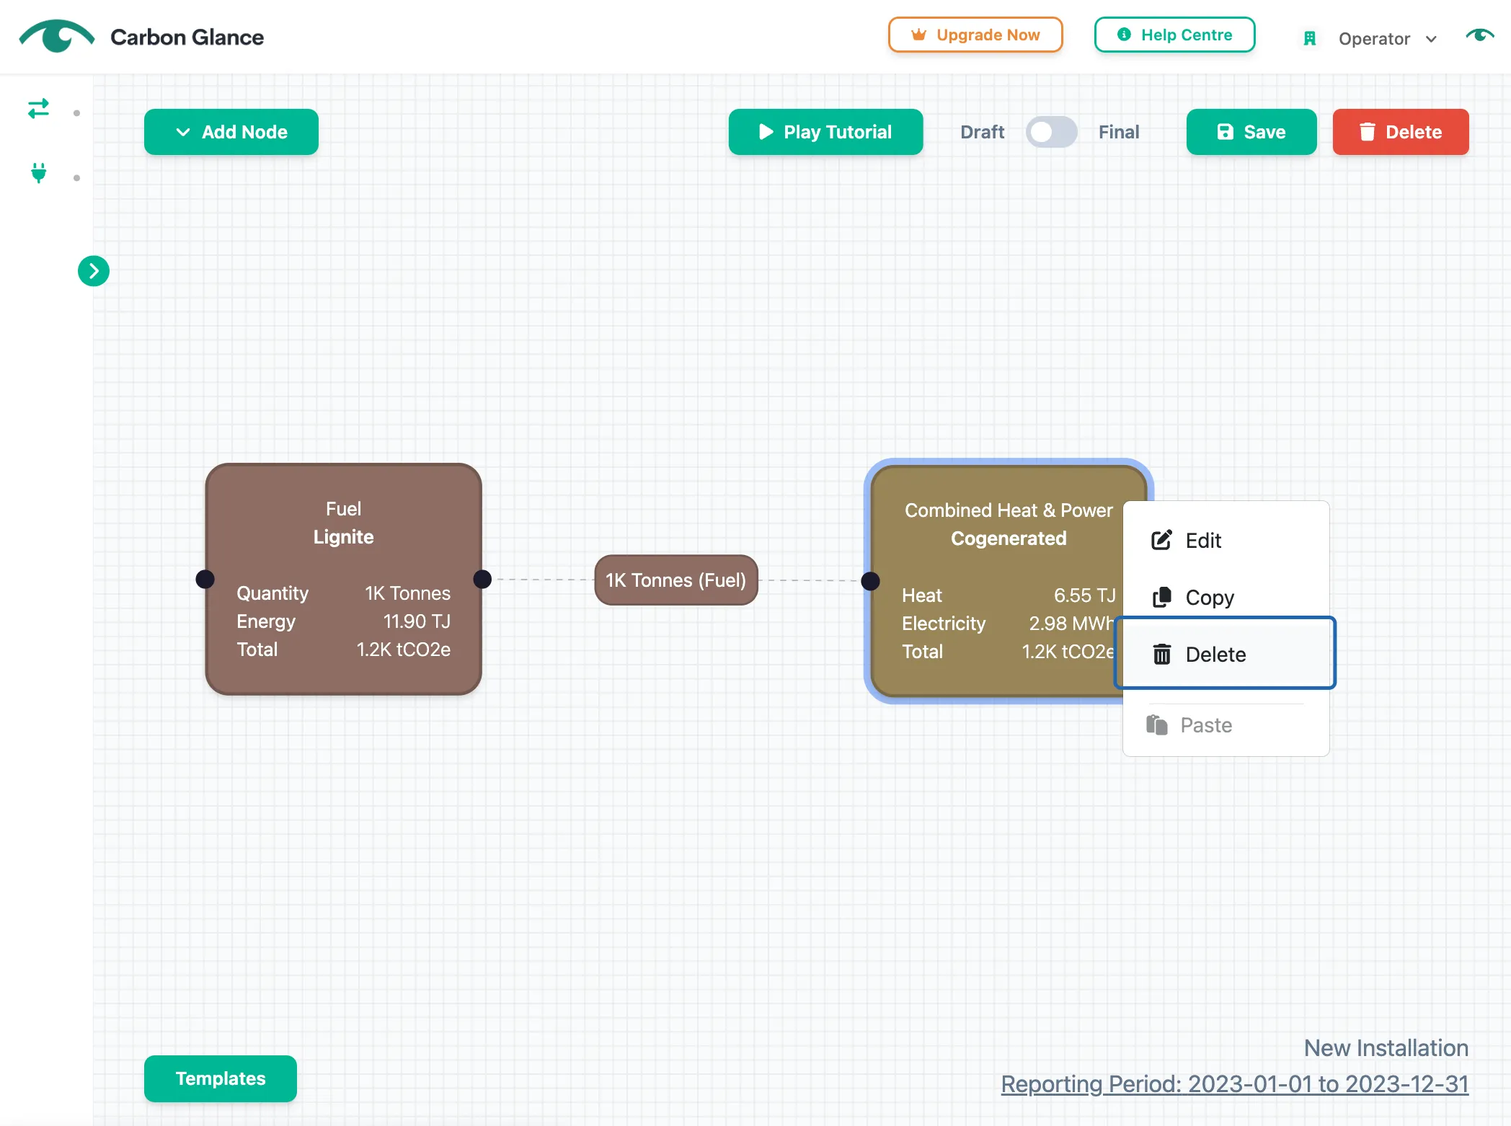1511x1126 pixels.
Task: Choose Delete in the context menu
Action: coord(1226,653)
